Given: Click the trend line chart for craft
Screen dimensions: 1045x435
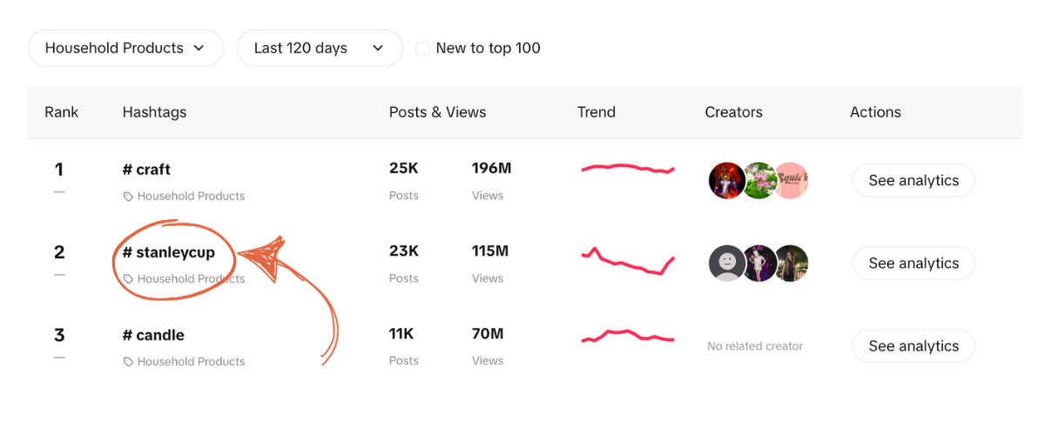Looking at the screenshot, I should tap(628, 169).
